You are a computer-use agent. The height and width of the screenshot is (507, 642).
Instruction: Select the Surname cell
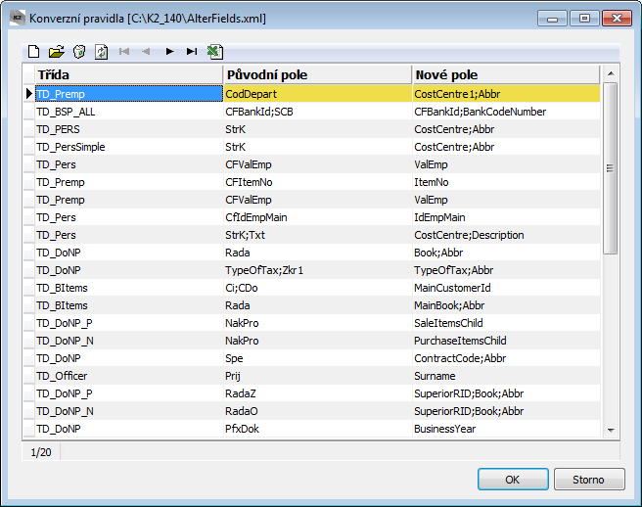pyautogui.click(x=506, y=376)
